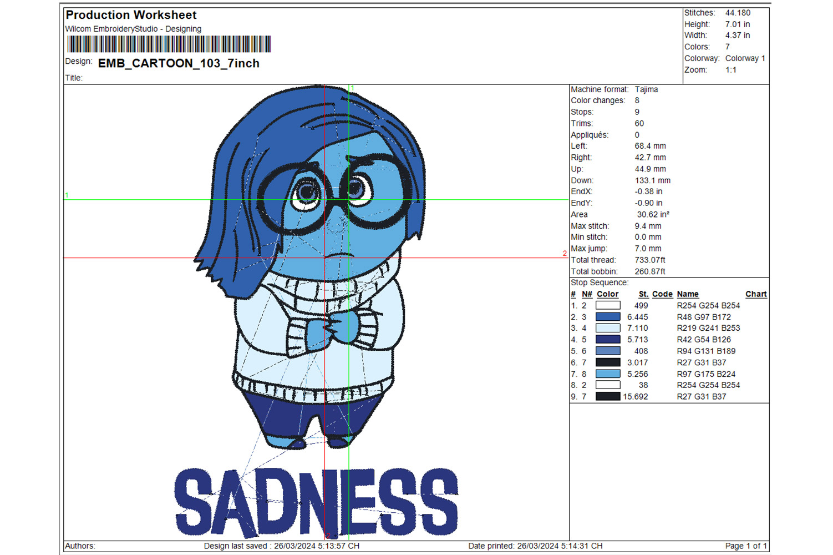Click the barcode under Wilcom EmbroideryStudio
833x555 pixels.
click(169, 44)
